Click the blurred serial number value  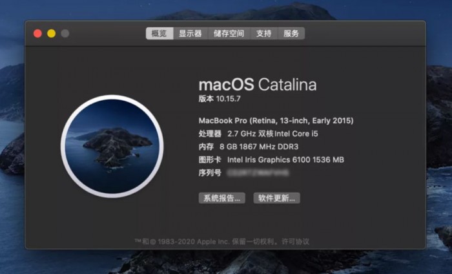[x=258, y=173]
